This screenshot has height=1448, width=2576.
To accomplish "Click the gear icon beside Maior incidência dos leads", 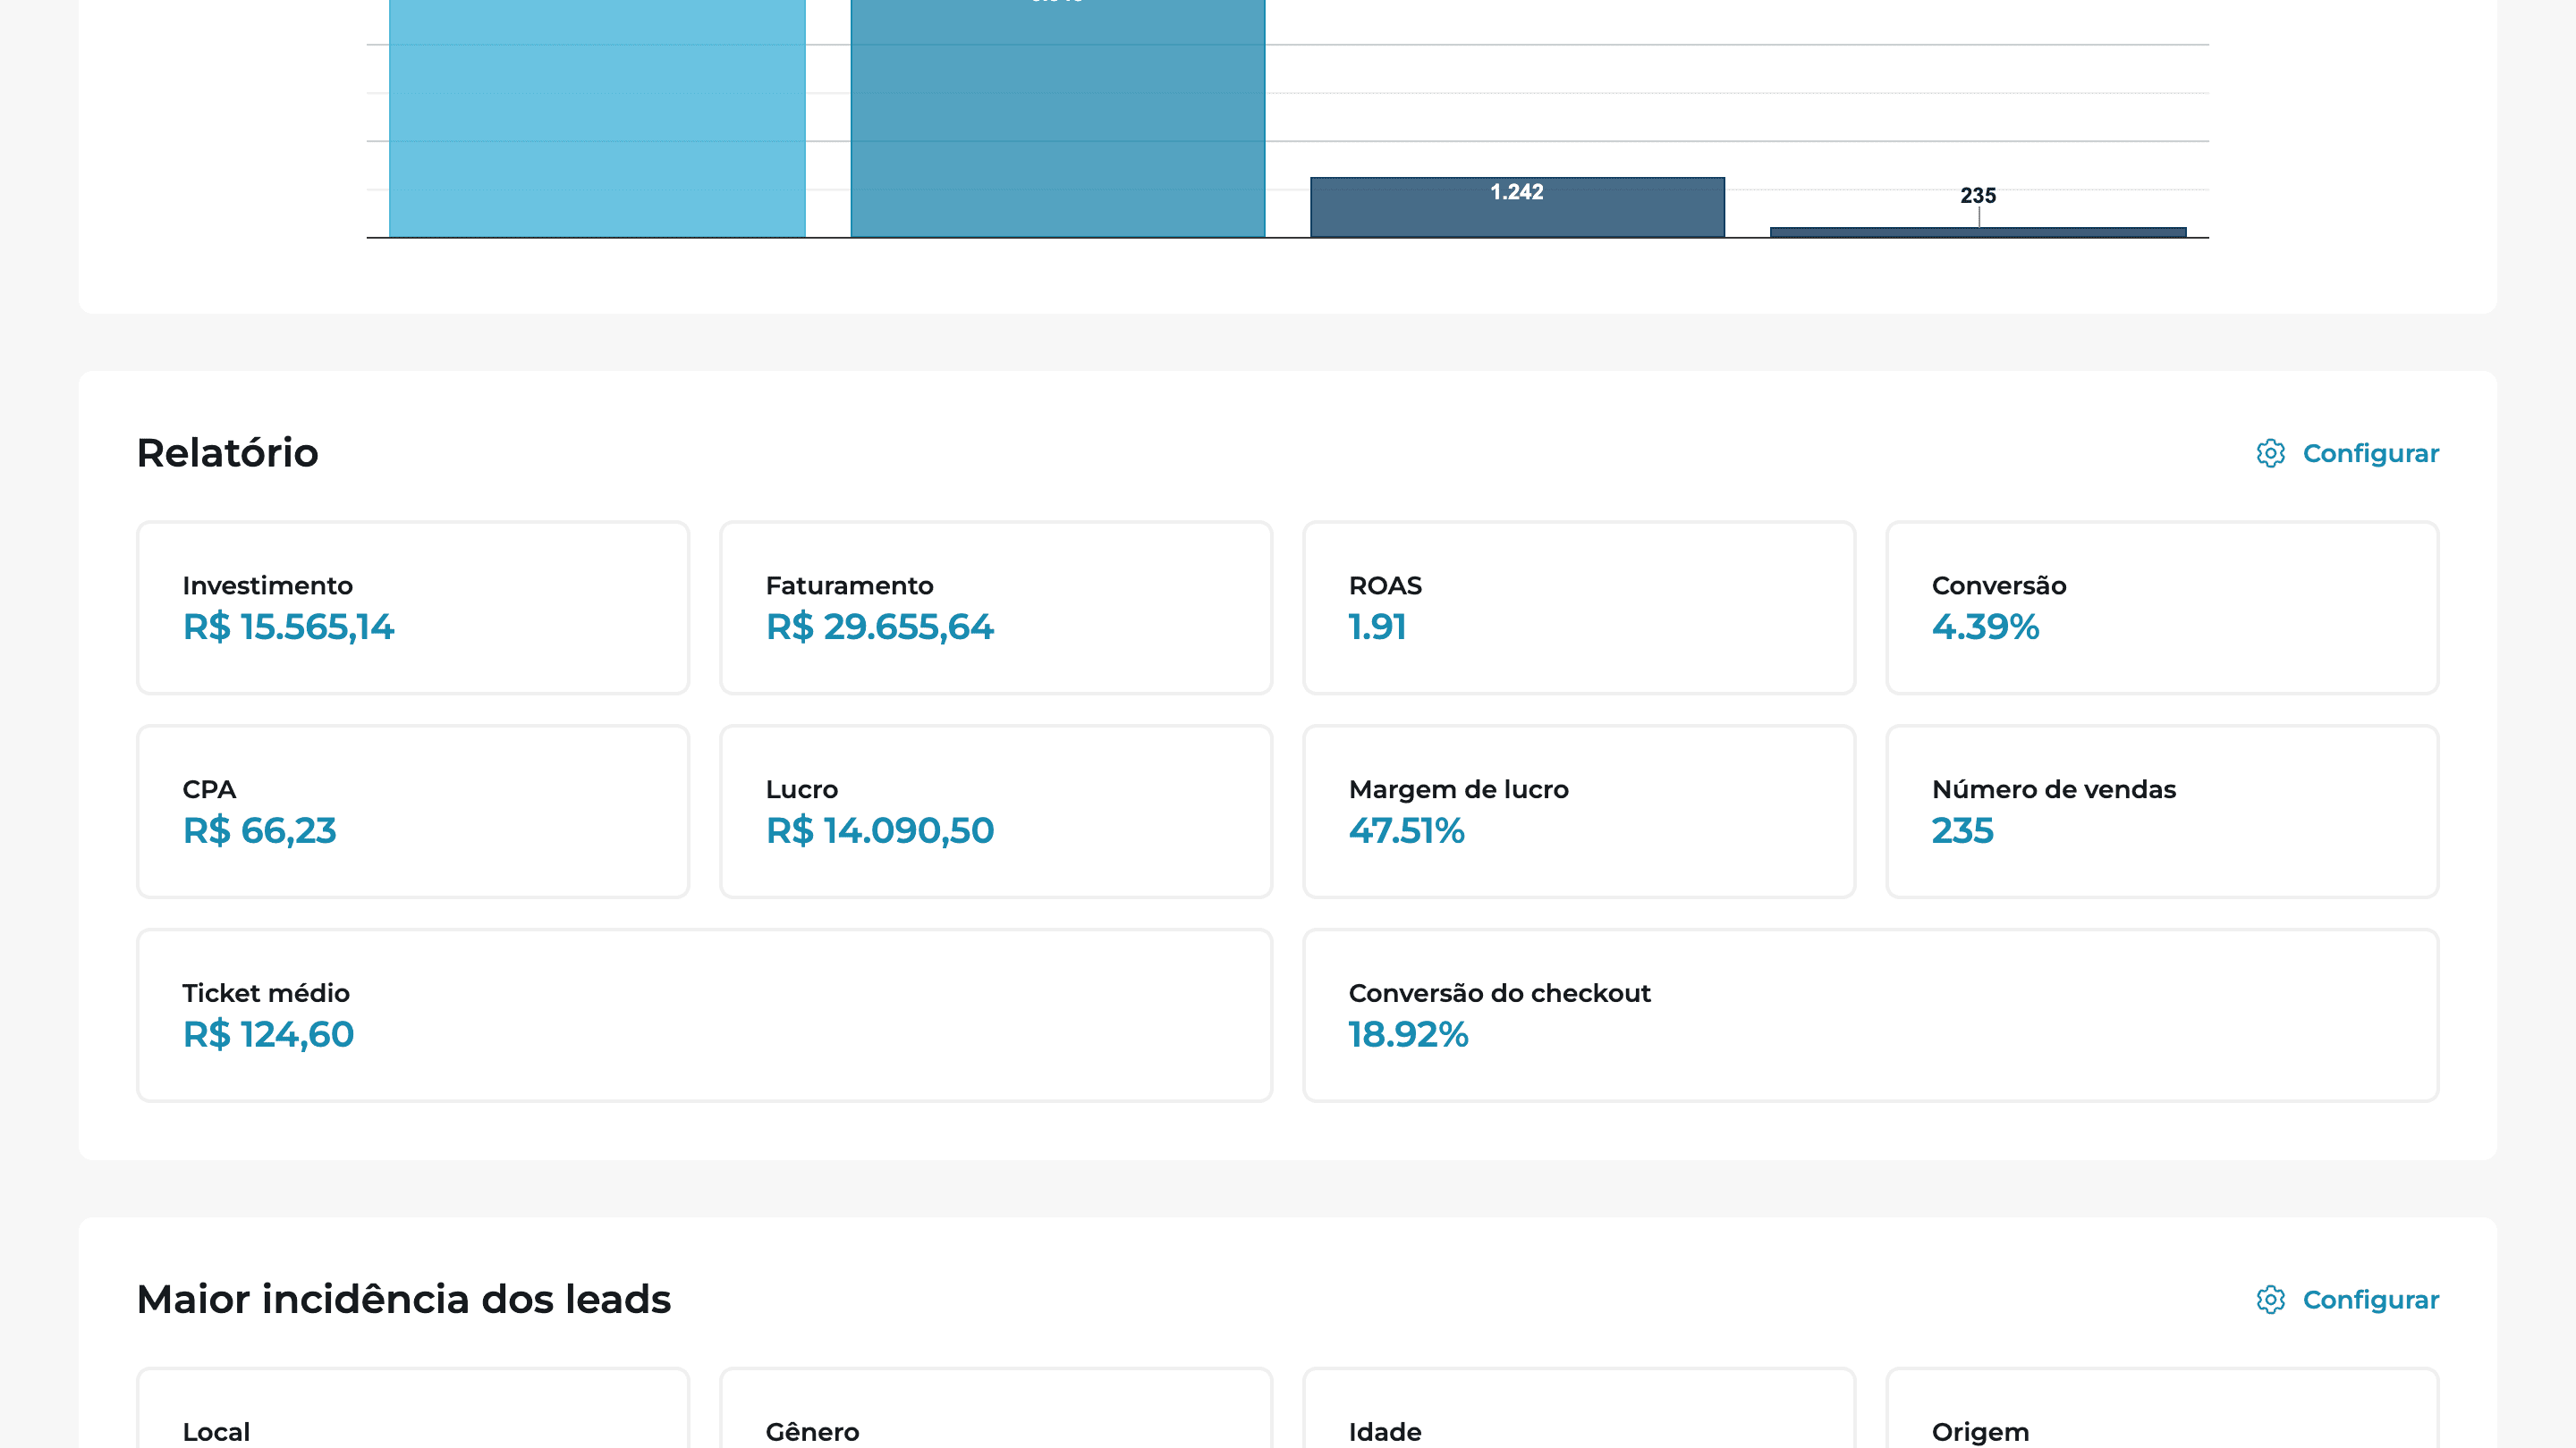I will pyautogui.click(x=2270, y=1299).
